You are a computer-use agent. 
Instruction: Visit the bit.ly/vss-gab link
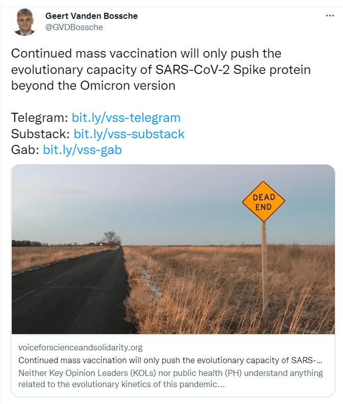[x=82, y=150]
